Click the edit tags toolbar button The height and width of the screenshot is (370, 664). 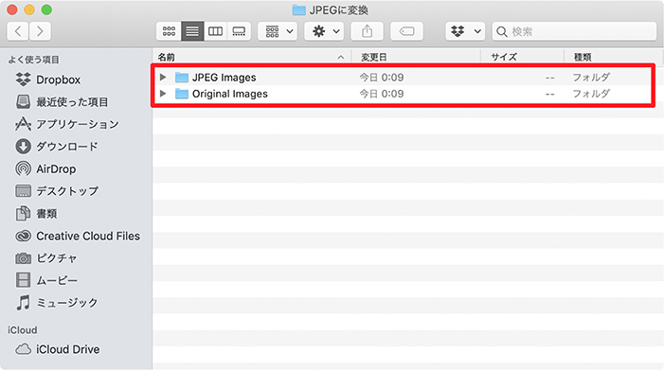coord(406,31)
